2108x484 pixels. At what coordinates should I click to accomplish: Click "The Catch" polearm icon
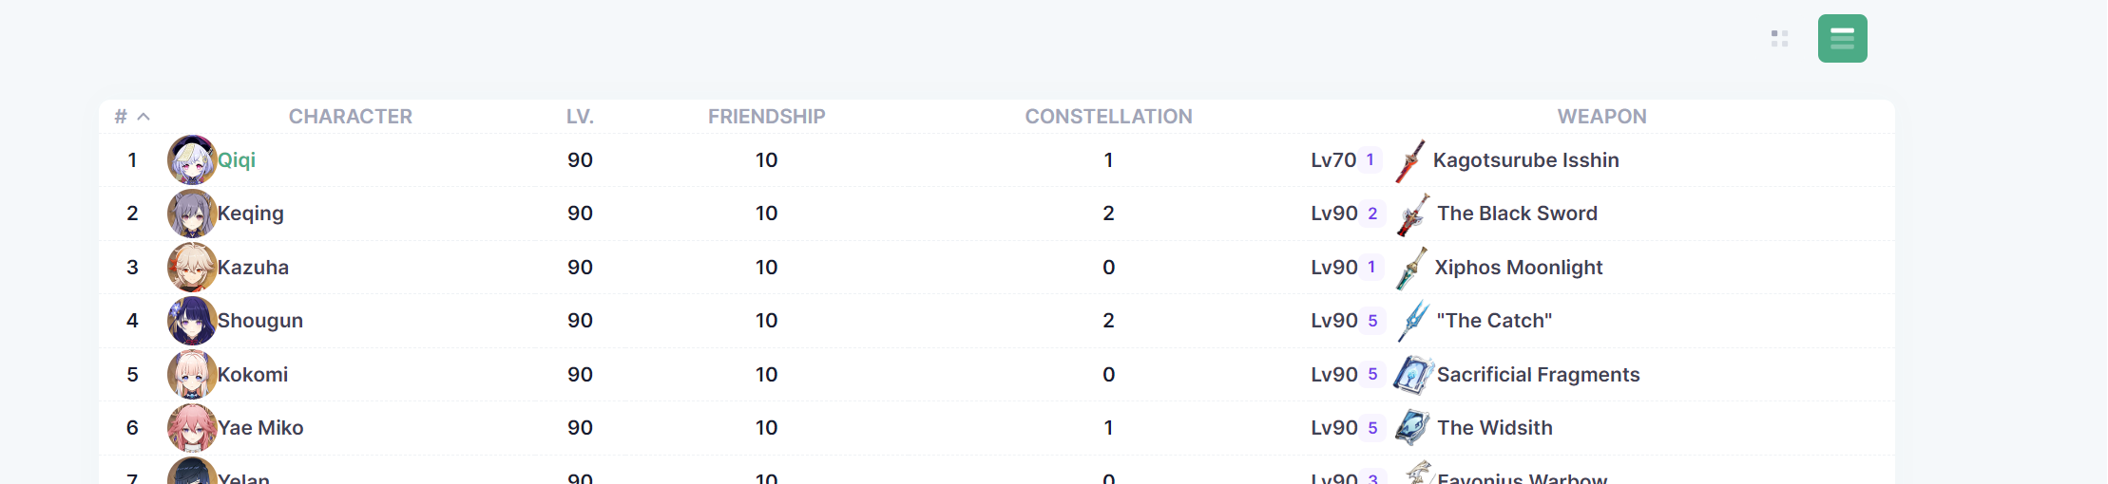[1413, 321]
